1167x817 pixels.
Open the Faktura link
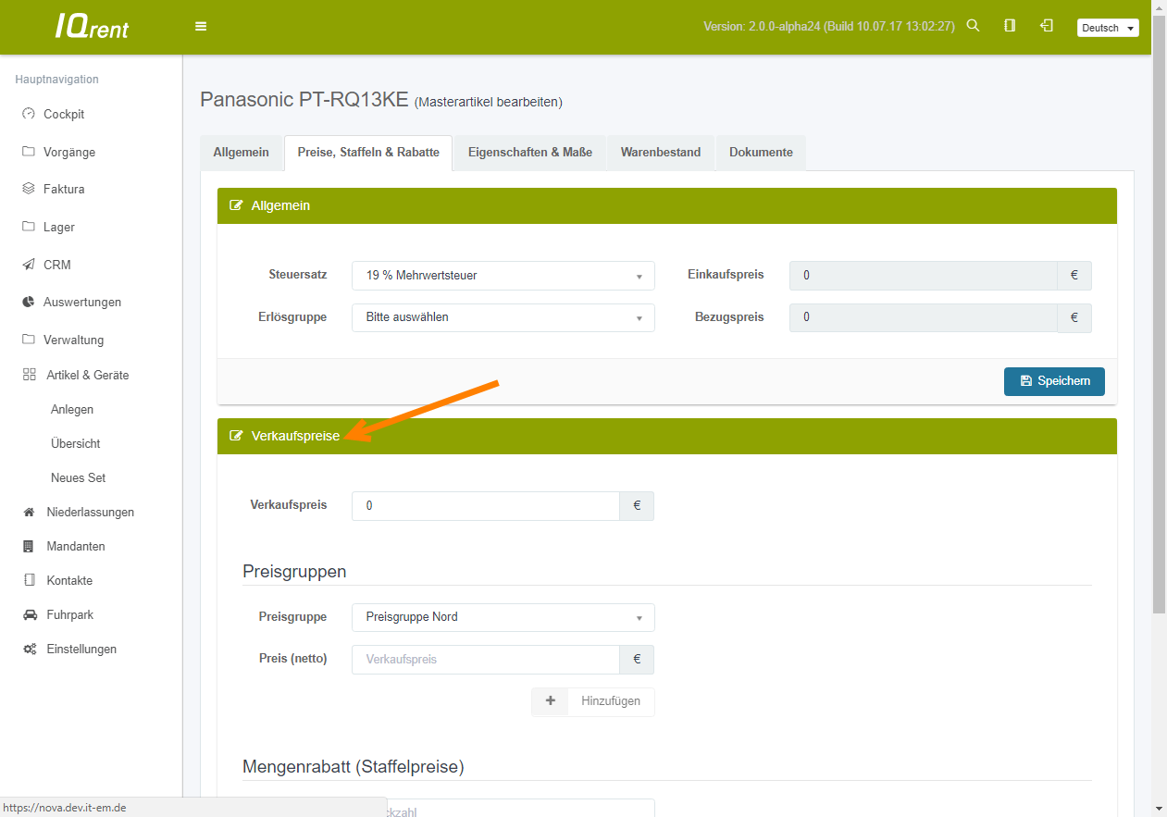[x=64, y=189]
